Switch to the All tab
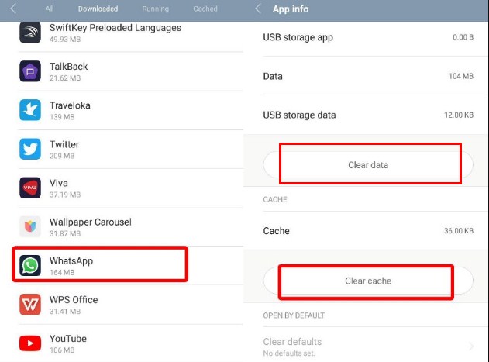Image resolution: width=489 pixels, height=362 pixels. coord(50,9)
